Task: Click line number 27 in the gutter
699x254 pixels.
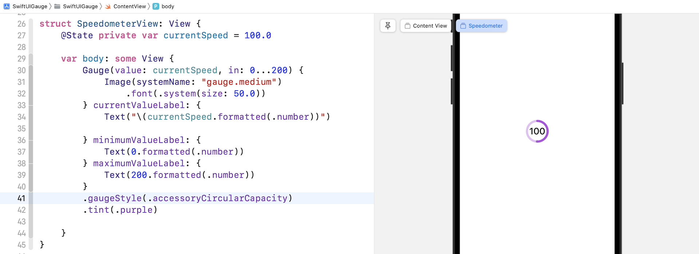Action: 21,36
